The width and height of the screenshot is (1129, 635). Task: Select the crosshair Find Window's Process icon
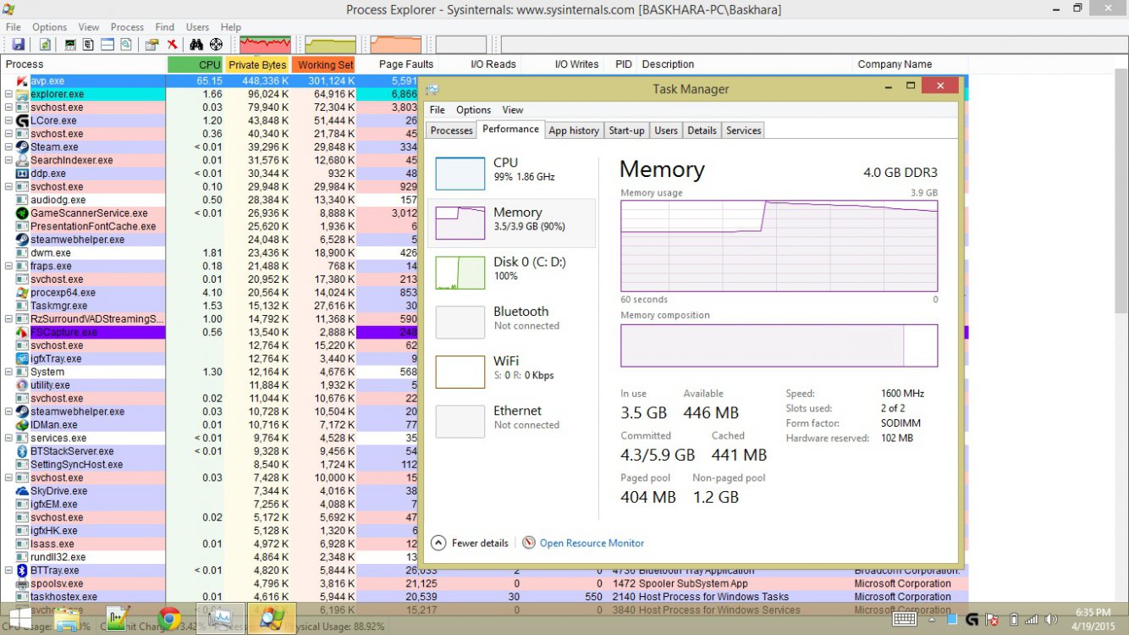[x=216, y=44]
